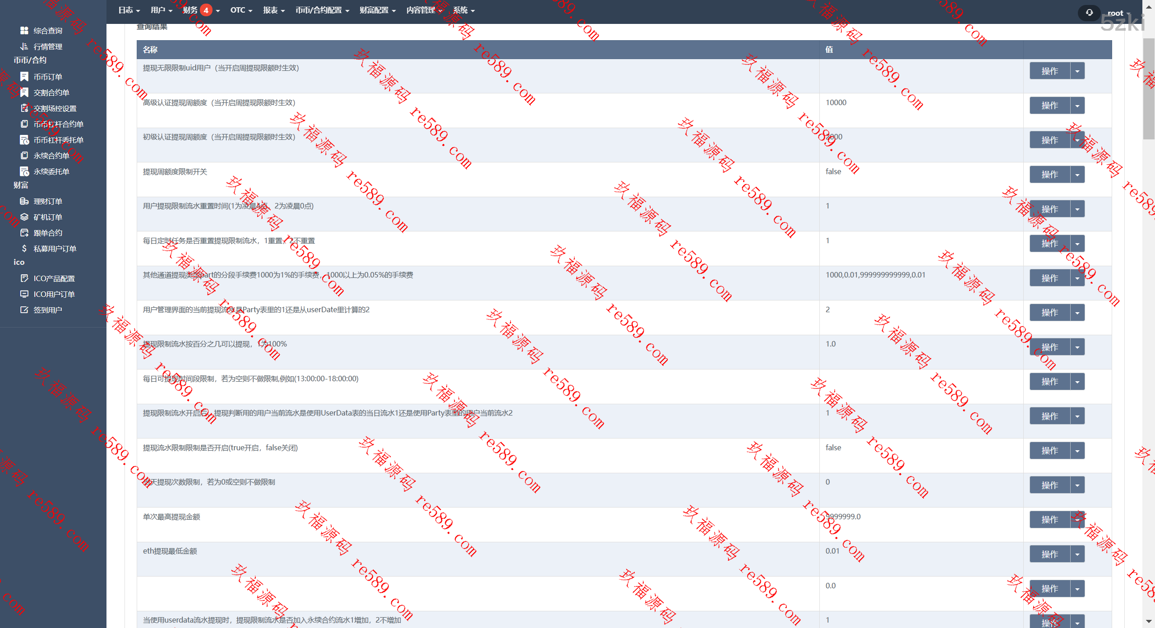The width and height of the screenshot is (1155, 628).
Task: Click 操作 button for 提现无限限制uid用户 row
Action: click(1049, 71)
